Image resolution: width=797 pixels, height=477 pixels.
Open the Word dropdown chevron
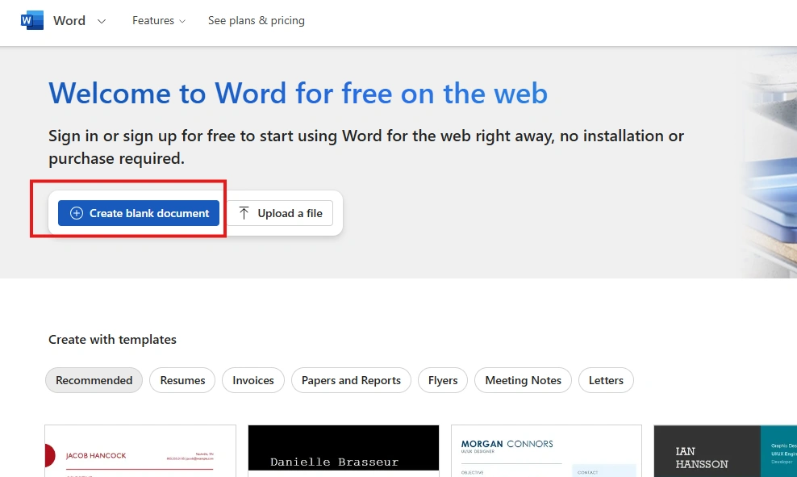102,21
